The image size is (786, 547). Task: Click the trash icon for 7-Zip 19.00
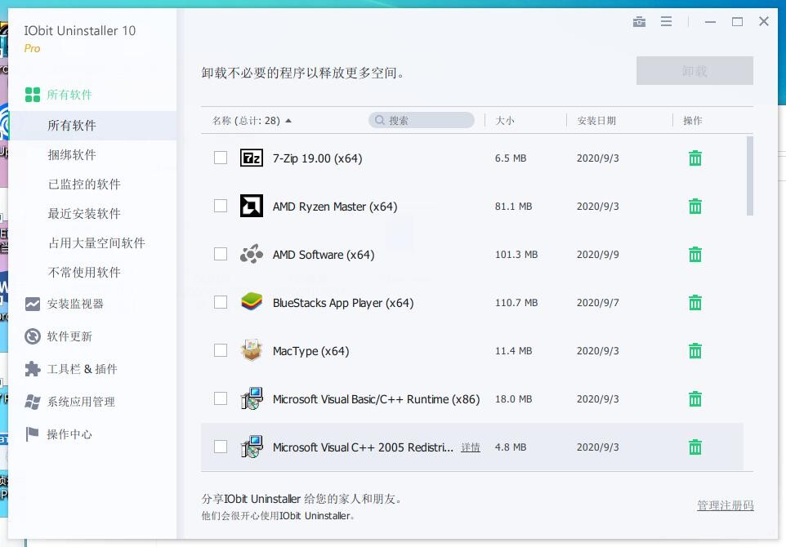click(x=695, y=158)
